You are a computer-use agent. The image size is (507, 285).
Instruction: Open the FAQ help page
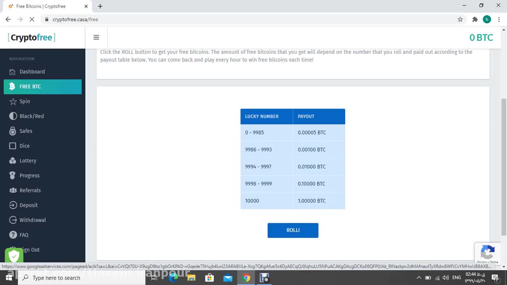[x=24, y=235]
